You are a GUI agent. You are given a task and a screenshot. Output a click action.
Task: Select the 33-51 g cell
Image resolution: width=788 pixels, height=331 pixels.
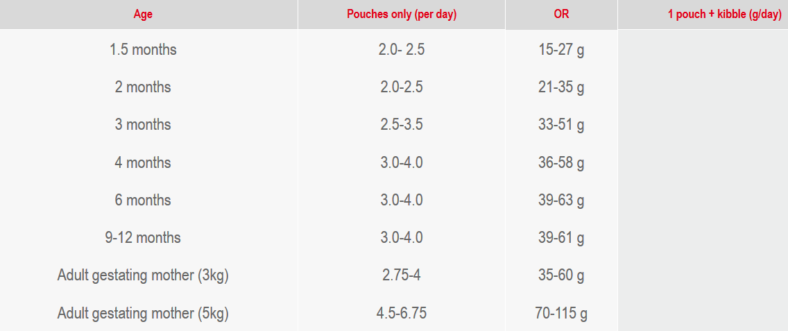tap(561, 124)
